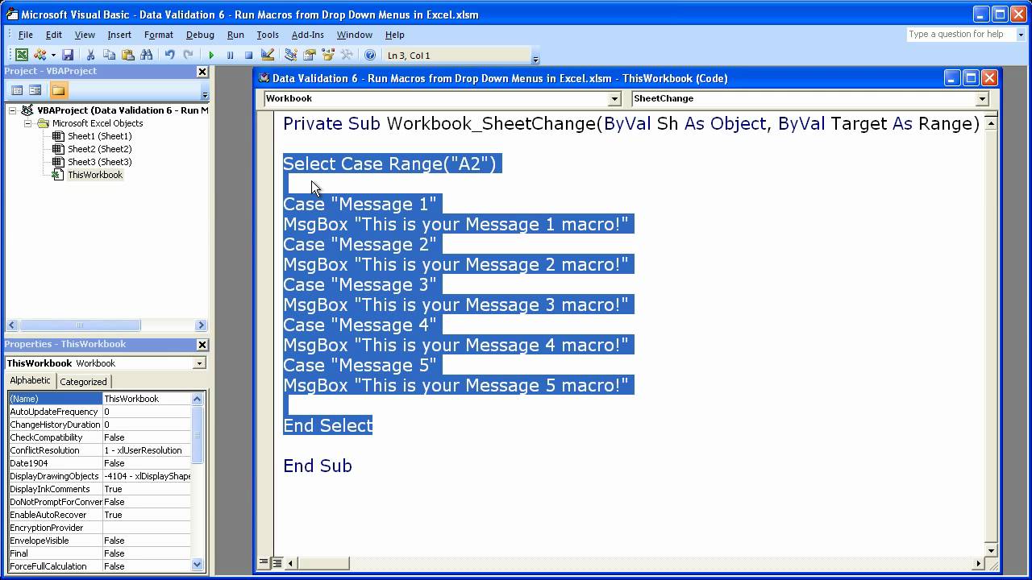Screen dimensions: 1032x580
Task: Switch to the Categorized properties tab
Action: [83, 381]
